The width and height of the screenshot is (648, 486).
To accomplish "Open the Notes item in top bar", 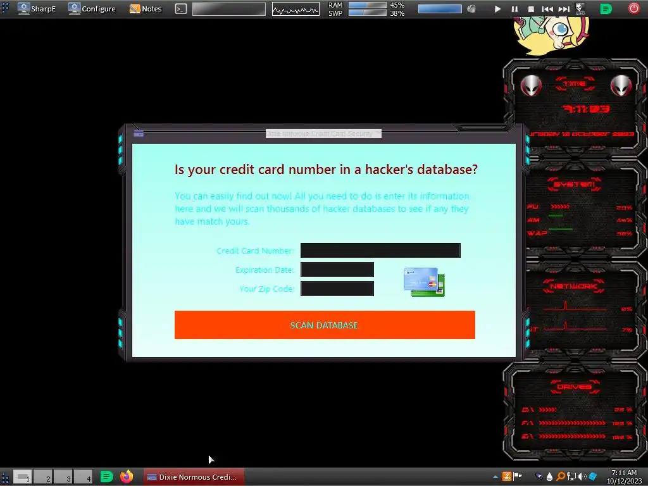I will [146, 9].
